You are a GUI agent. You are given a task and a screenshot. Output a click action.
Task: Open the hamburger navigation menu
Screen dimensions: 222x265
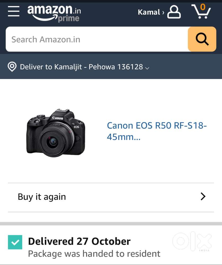[14, 12]
